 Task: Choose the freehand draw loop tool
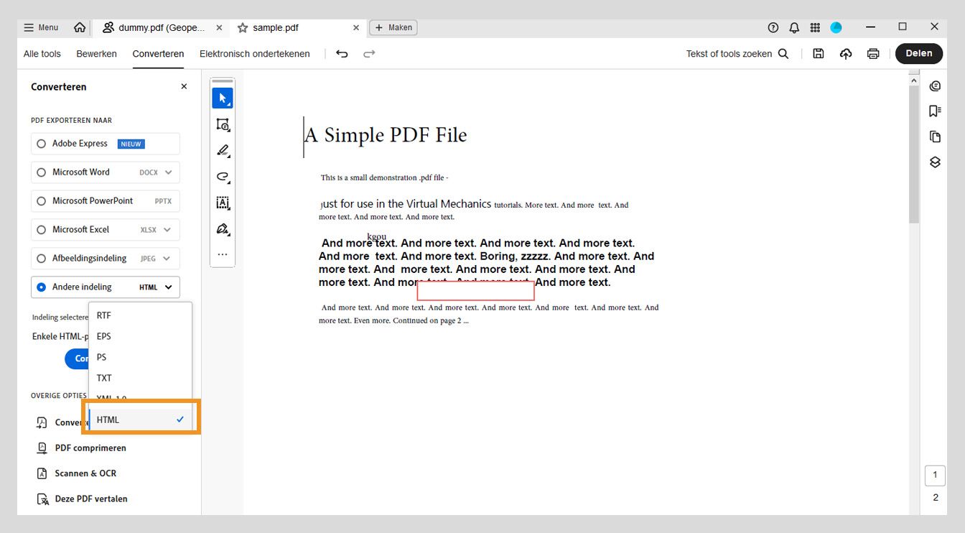(223, 177)
